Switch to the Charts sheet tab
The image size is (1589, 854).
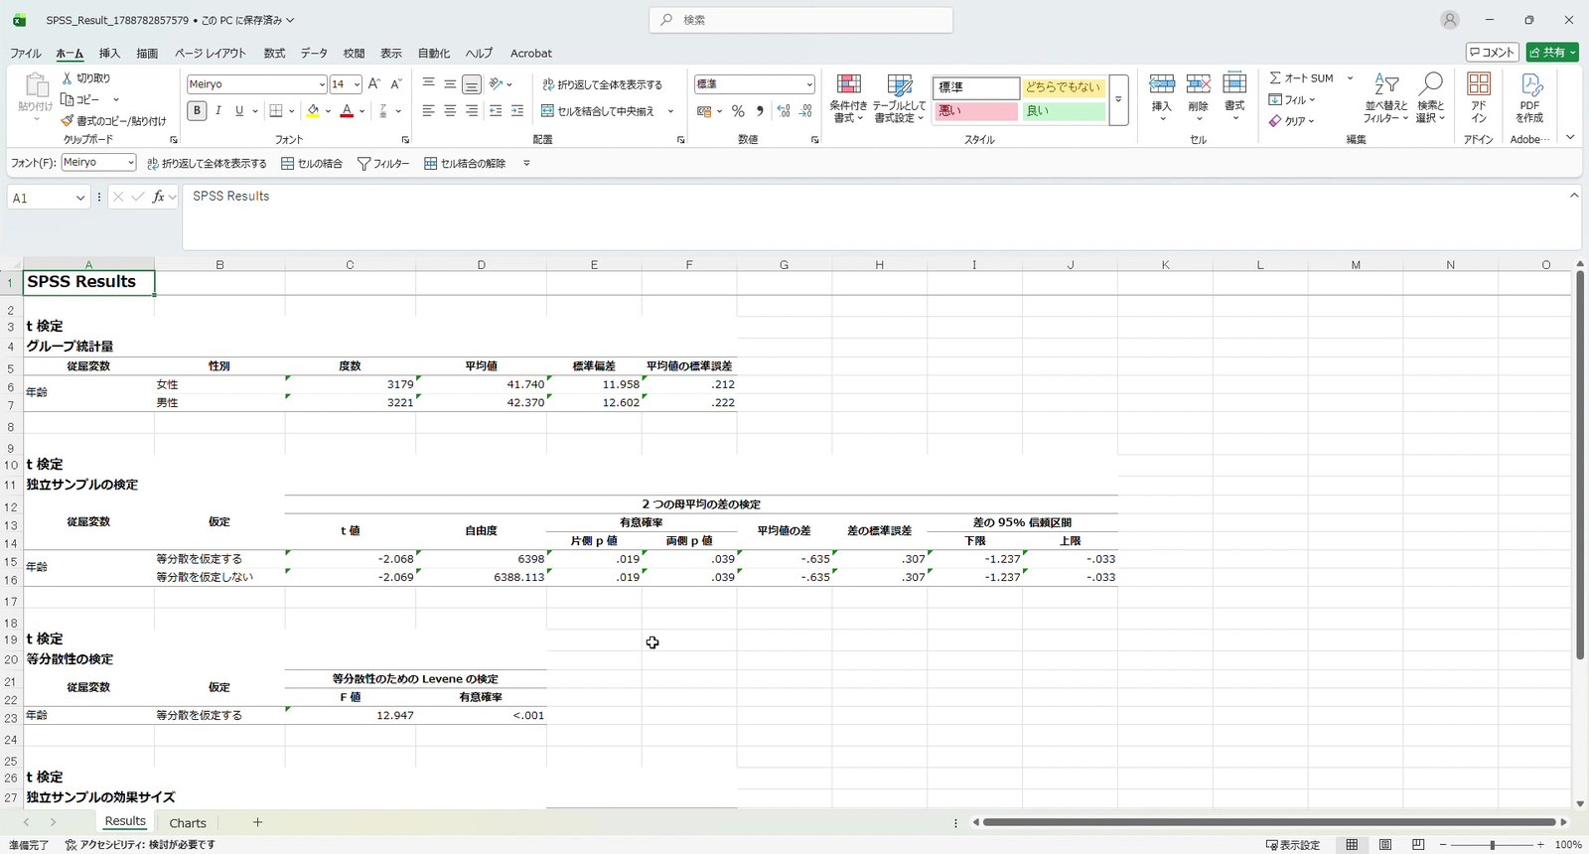tap(188, 823)
